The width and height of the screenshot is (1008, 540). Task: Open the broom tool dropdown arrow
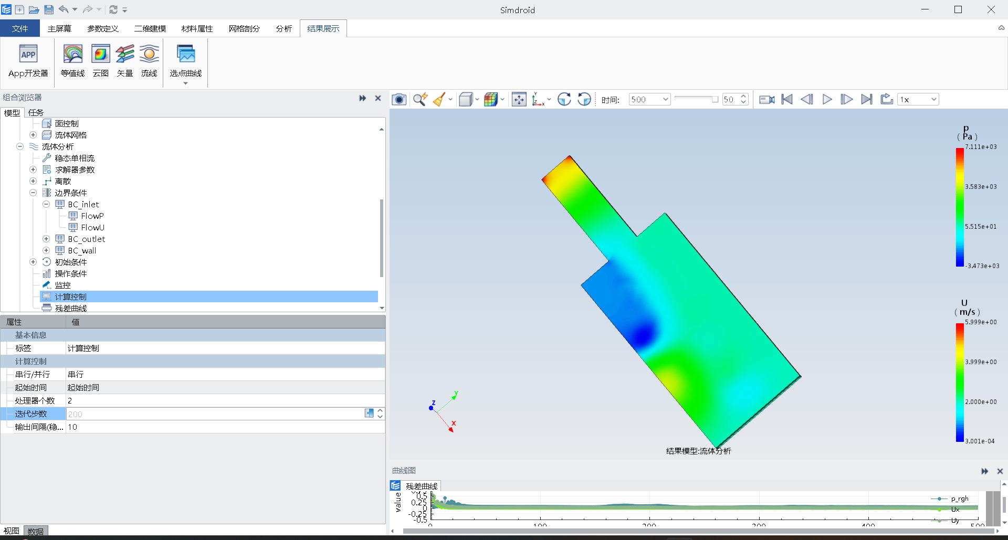[450, 99]
